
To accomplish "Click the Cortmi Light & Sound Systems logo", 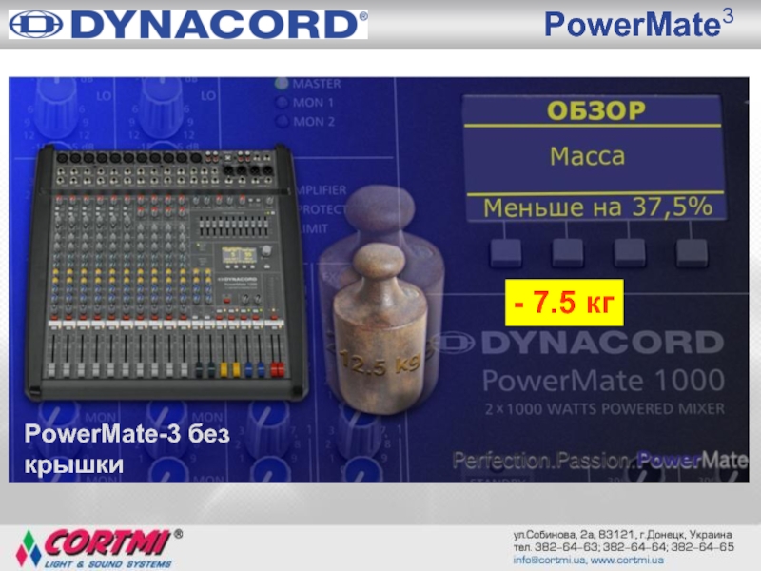I will [99, 549].
